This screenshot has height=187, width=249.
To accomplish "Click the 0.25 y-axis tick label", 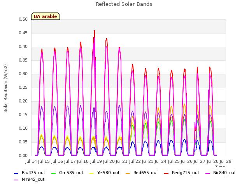I will pos(23,87).
